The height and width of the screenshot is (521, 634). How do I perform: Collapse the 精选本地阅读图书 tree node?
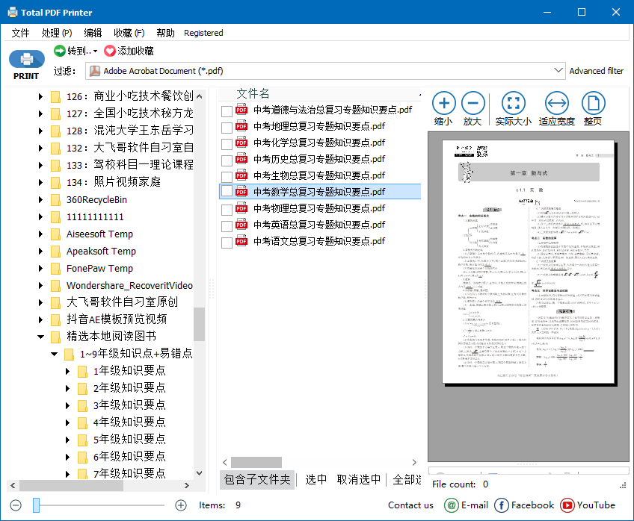point(41,336)
